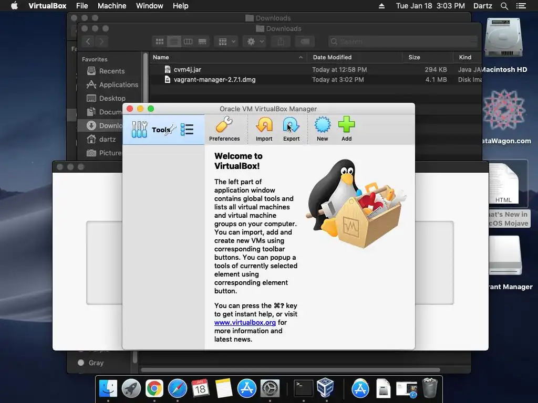
Task: Open the Notification Center icon
Action: 521,6
